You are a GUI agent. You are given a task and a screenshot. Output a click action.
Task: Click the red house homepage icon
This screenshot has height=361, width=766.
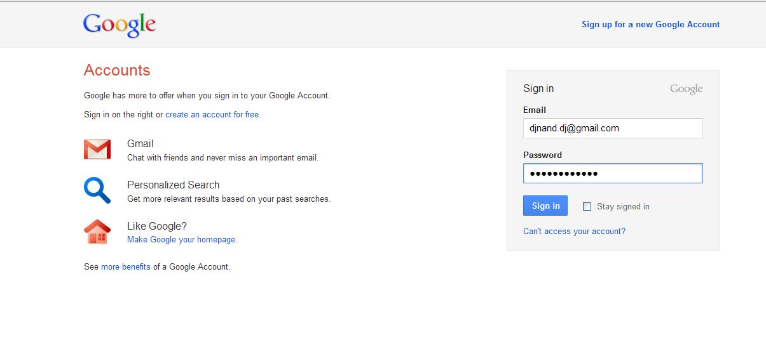click(97, 232)
